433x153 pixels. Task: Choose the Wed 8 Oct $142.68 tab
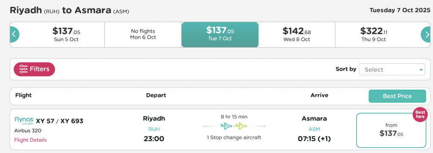[x=297, y=35]
